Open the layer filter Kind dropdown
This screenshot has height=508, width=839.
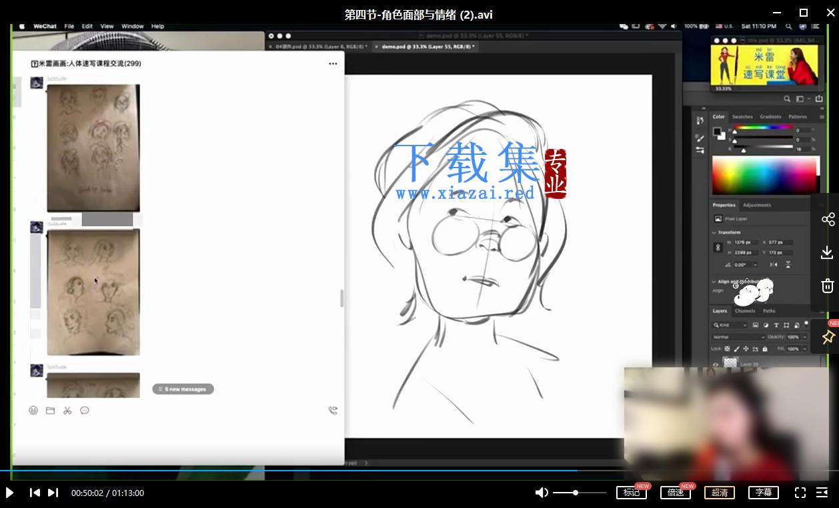730,325
